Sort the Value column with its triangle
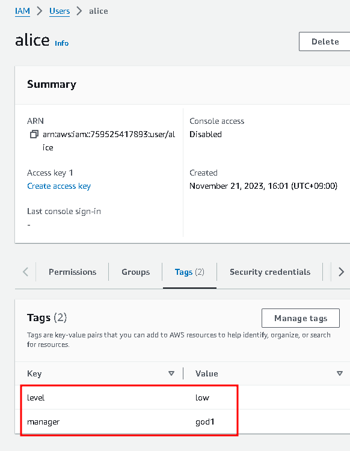Viewport: 350px width, 451px height. pos(339,373)
